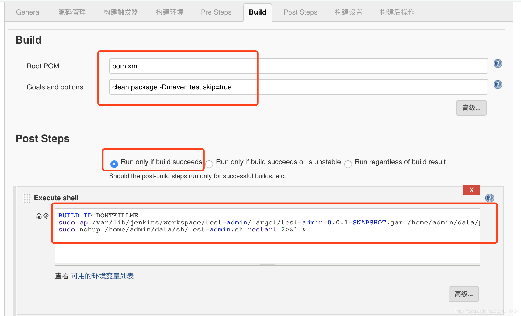Choose Run only if build succeeds or is unstable
521x316 pixels.
click(x=209, y=164)
